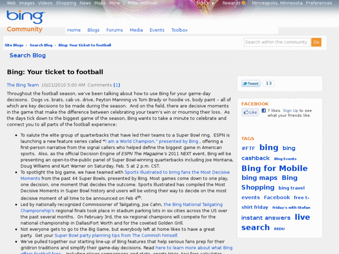Image resolution: width=339 pixels, height=254 pixels.
Task: Click the breadcrumb 'Bing: Your ticket to football'
Action: (x=85, y=45)
